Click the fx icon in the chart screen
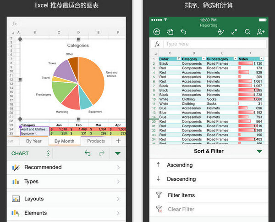275x222 pixels. tap(15, 23)
